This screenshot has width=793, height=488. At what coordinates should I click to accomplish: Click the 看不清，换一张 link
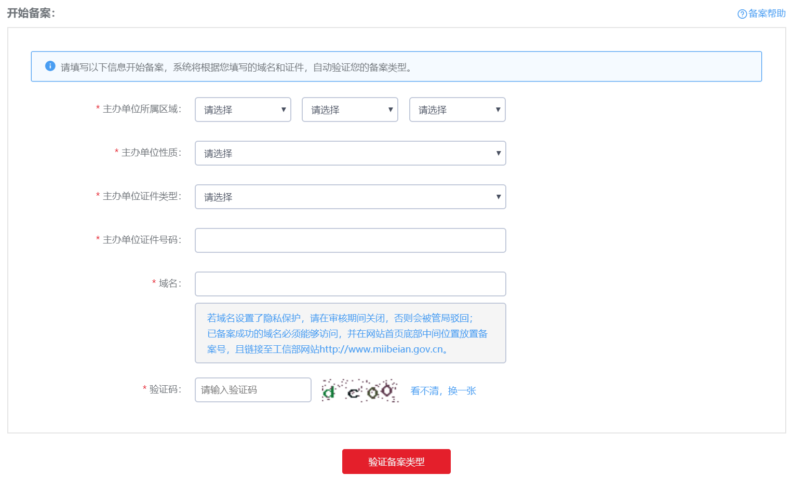(443, 391)
